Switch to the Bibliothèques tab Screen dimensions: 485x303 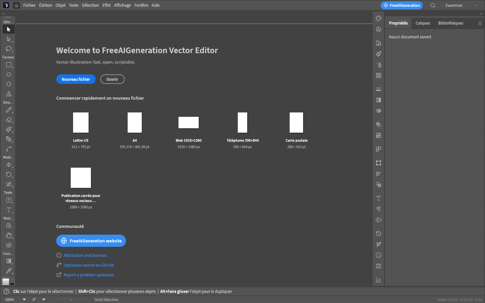point(451,23)
